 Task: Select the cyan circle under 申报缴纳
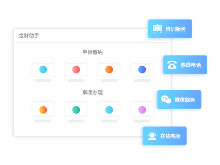pyautogui.click(x=43, y=70)
